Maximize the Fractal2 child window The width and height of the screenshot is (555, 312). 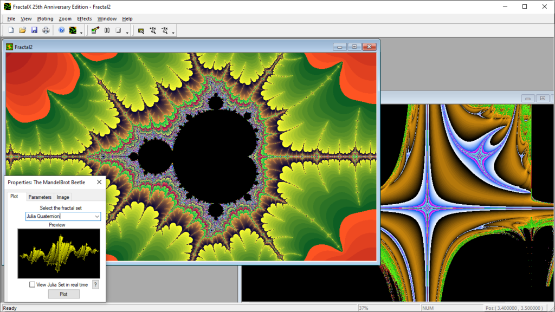354,47
